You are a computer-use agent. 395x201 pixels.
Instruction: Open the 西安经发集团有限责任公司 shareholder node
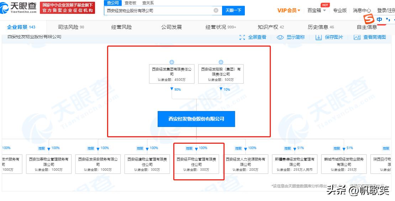(172, 74)
